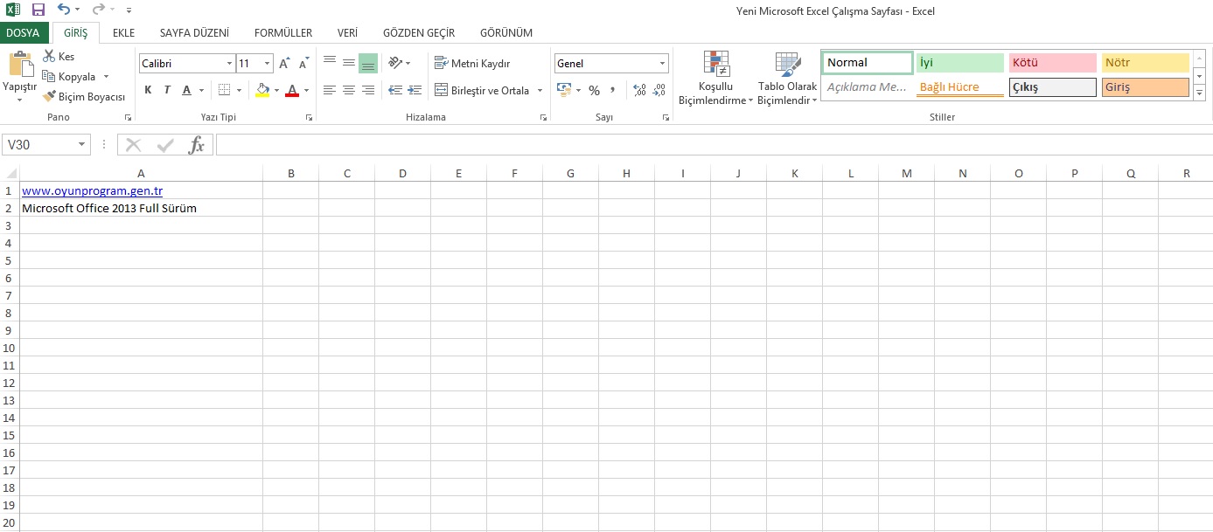Apply the Kötü red cell style

pos(1052,63)
